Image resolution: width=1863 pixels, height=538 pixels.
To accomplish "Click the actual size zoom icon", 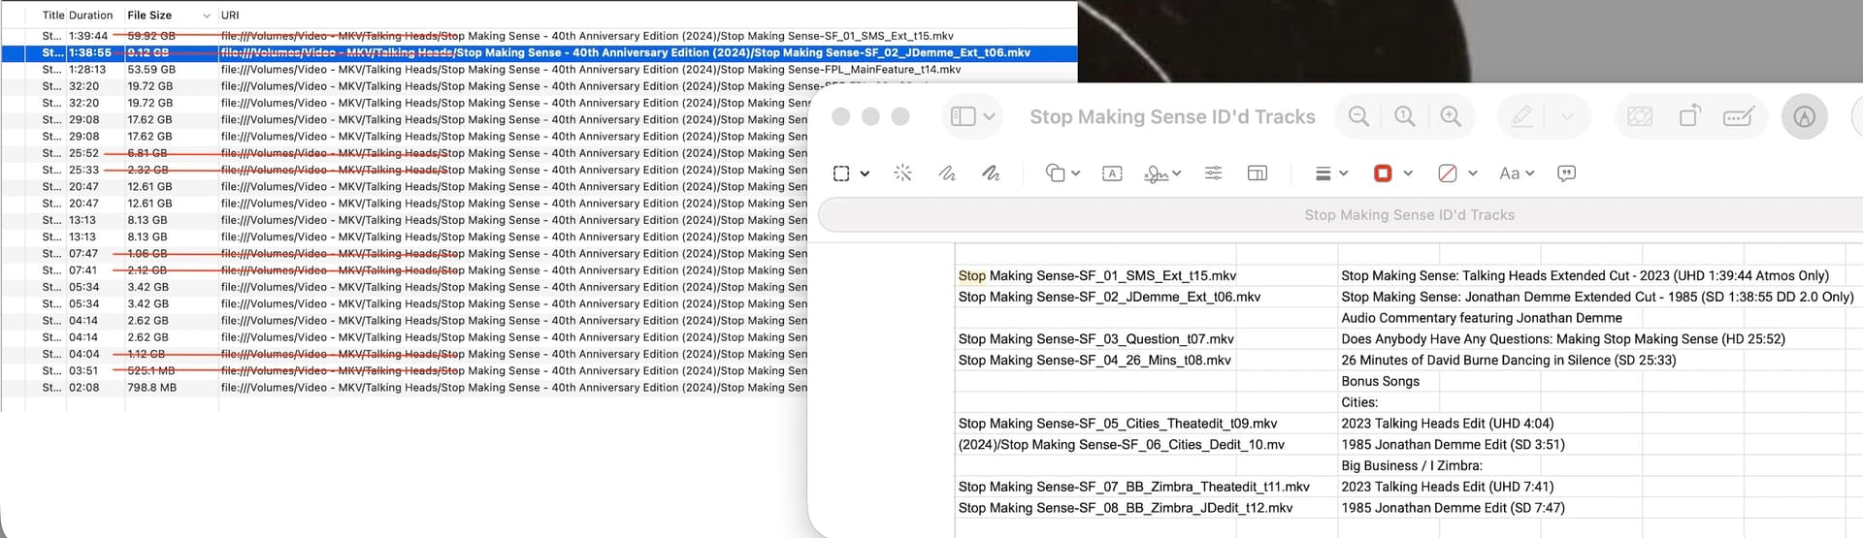I will coord(1404,116).
